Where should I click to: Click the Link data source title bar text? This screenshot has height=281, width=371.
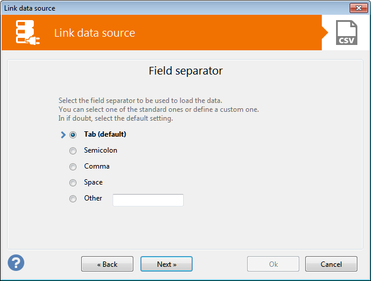tap(30, 8)
